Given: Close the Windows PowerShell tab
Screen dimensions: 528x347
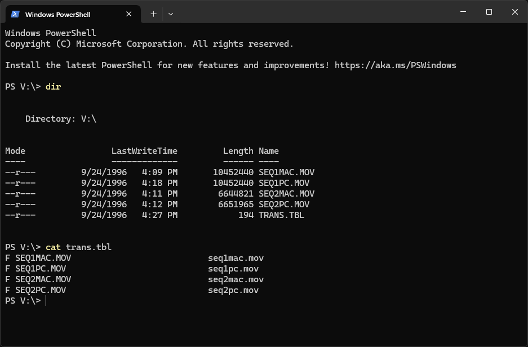Looking at the screenshot, I should (131, 14).
